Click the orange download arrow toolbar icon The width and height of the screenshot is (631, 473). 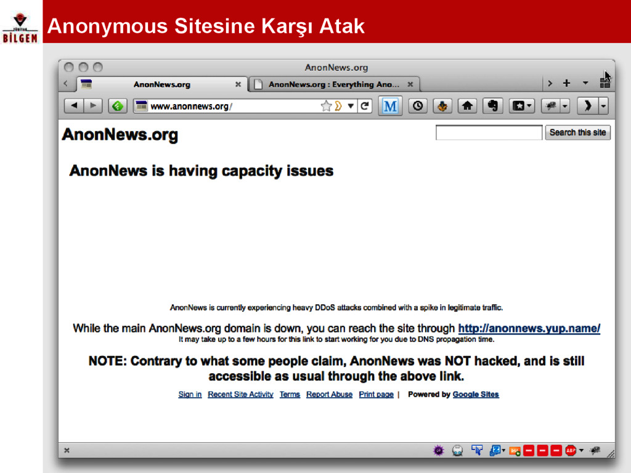tap(442, 106)
